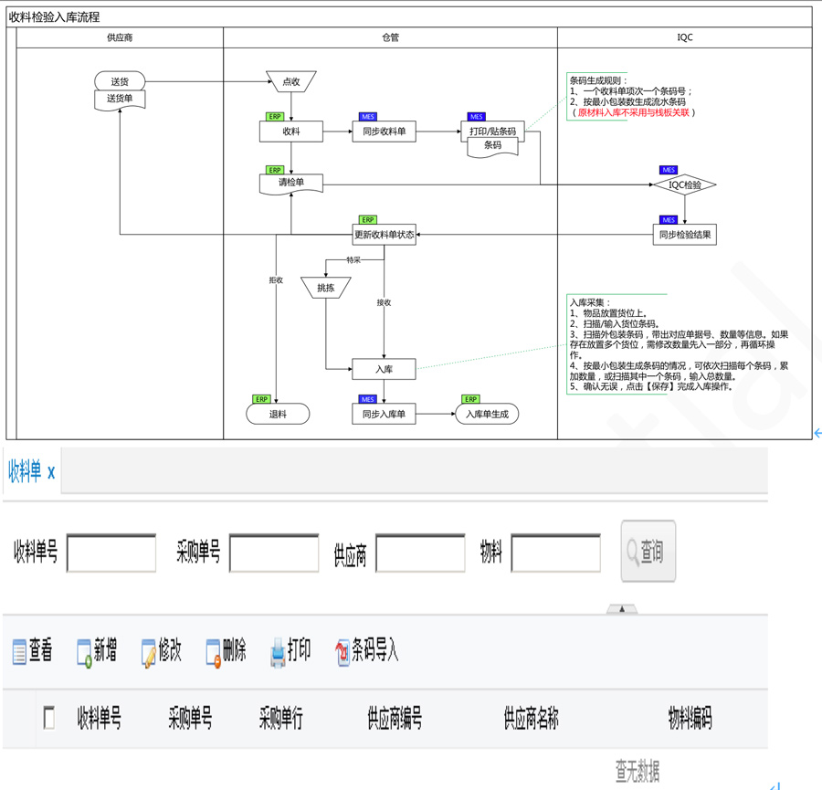This screenshot has height=790, width=822.
Task: Click the 修改 edit toolbar icon
Action: 149,653
